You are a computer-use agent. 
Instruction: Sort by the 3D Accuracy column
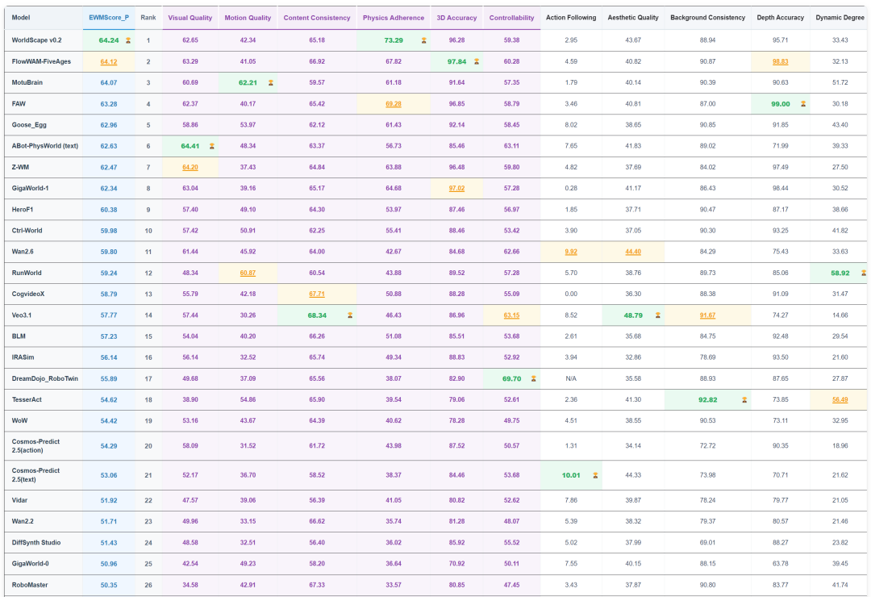click(x=456, y=18)
